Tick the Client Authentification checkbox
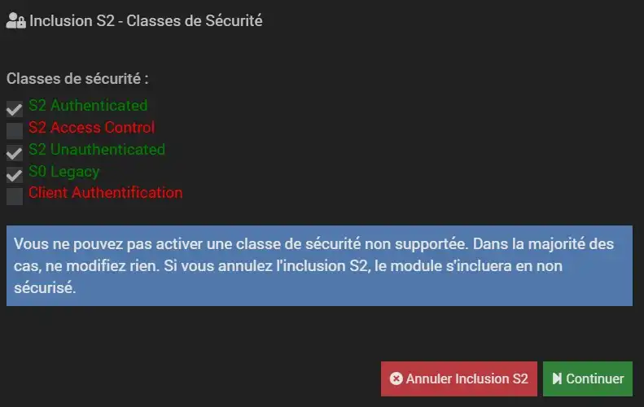644x407 pixels. 15,196
